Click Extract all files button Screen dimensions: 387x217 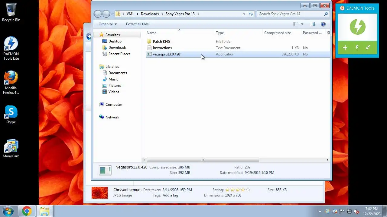coord(137,24)
